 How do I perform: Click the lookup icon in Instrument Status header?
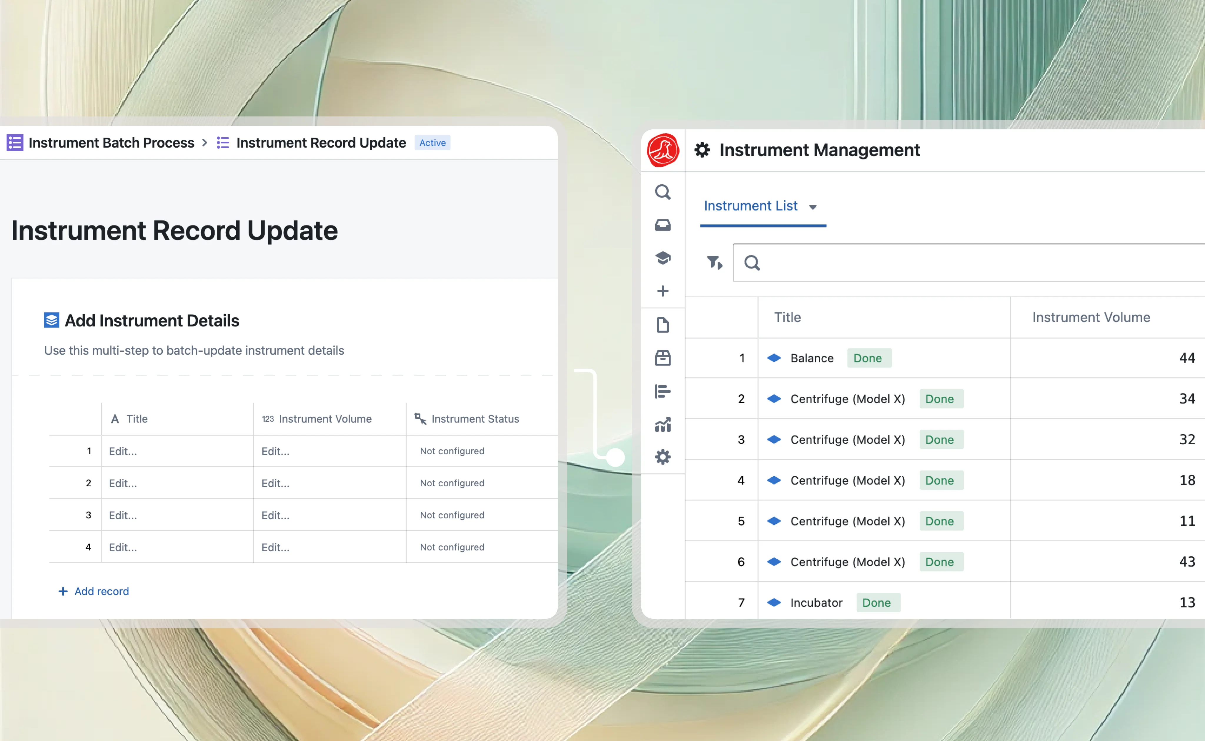point(420,419)
